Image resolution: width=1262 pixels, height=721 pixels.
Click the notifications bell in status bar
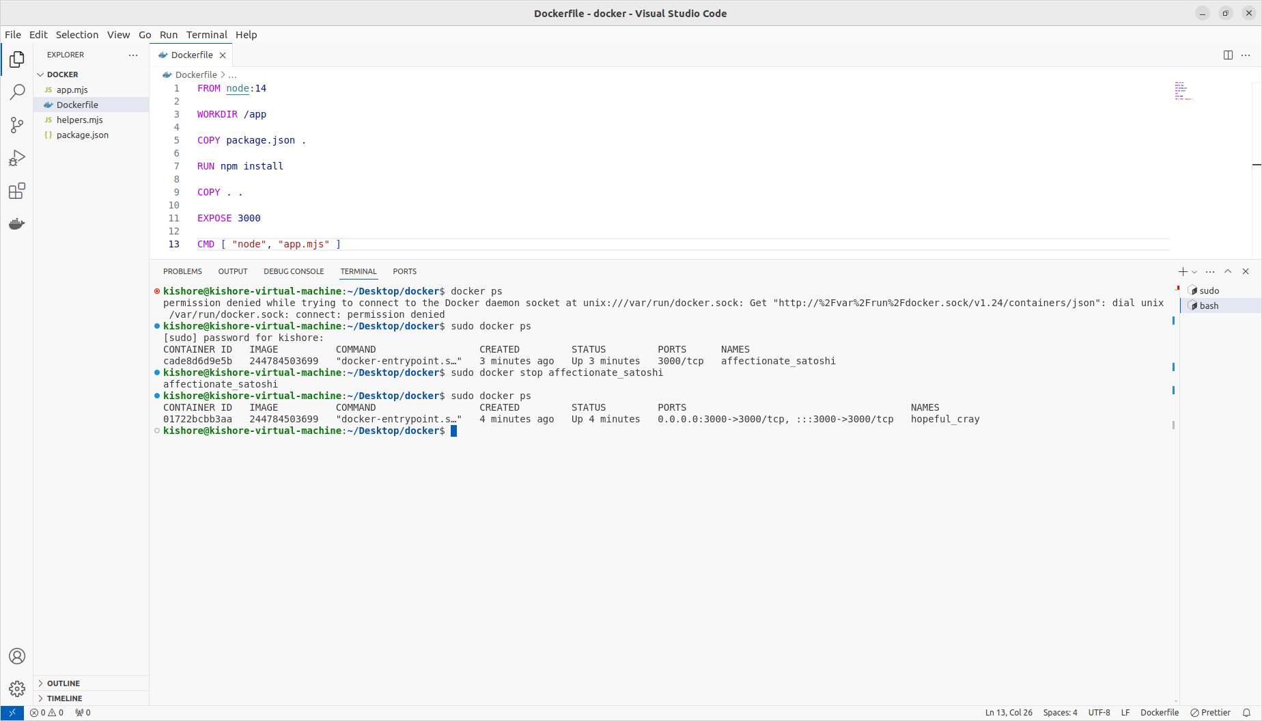1246,713
